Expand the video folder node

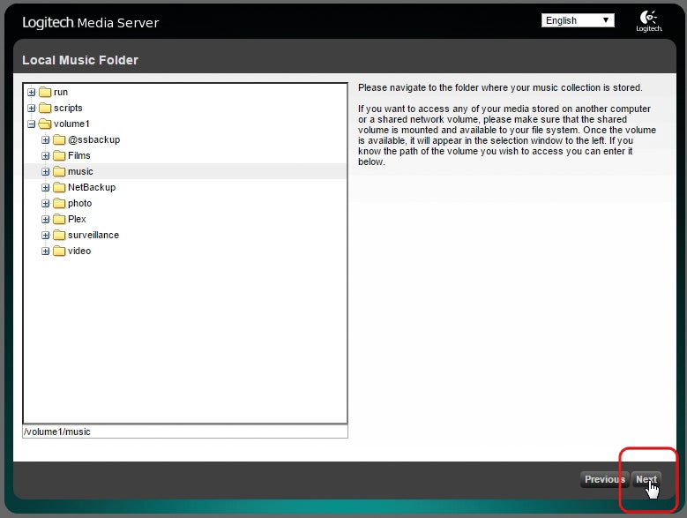[45, 251]
